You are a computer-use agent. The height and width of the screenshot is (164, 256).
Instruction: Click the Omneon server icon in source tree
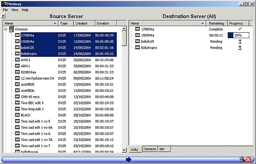coord(11,29)
